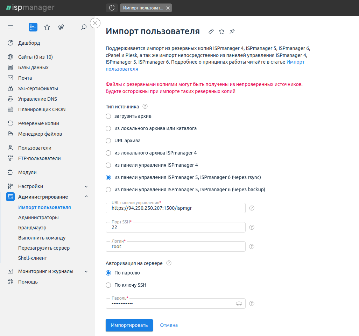Screen dimensions: 359x336
Task: Click the Планировщик CRON calendar icon
Action: click(x=10, y=109)
